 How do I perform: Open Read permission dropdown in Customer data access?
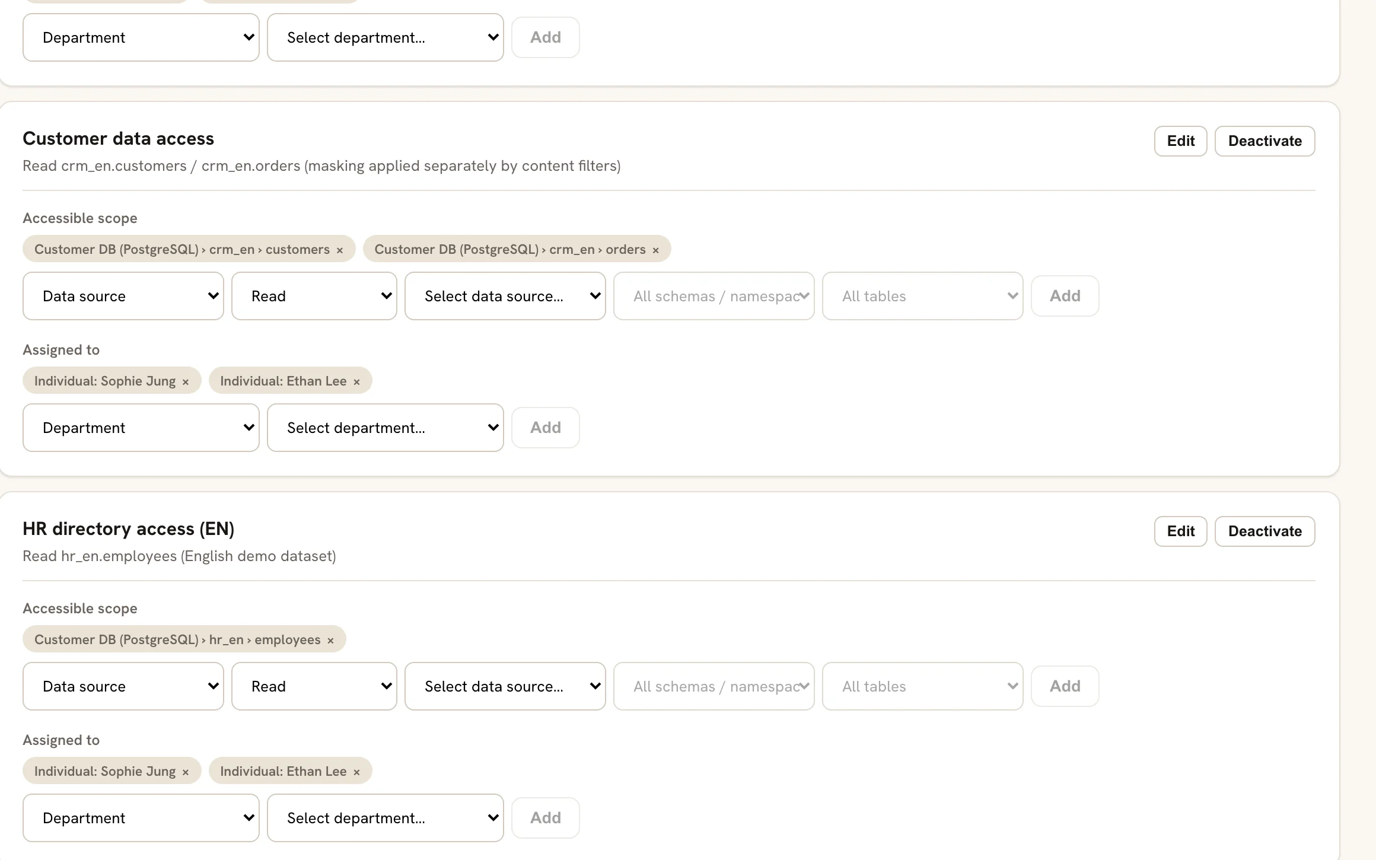pyautogui.click(x=314, y=296)
